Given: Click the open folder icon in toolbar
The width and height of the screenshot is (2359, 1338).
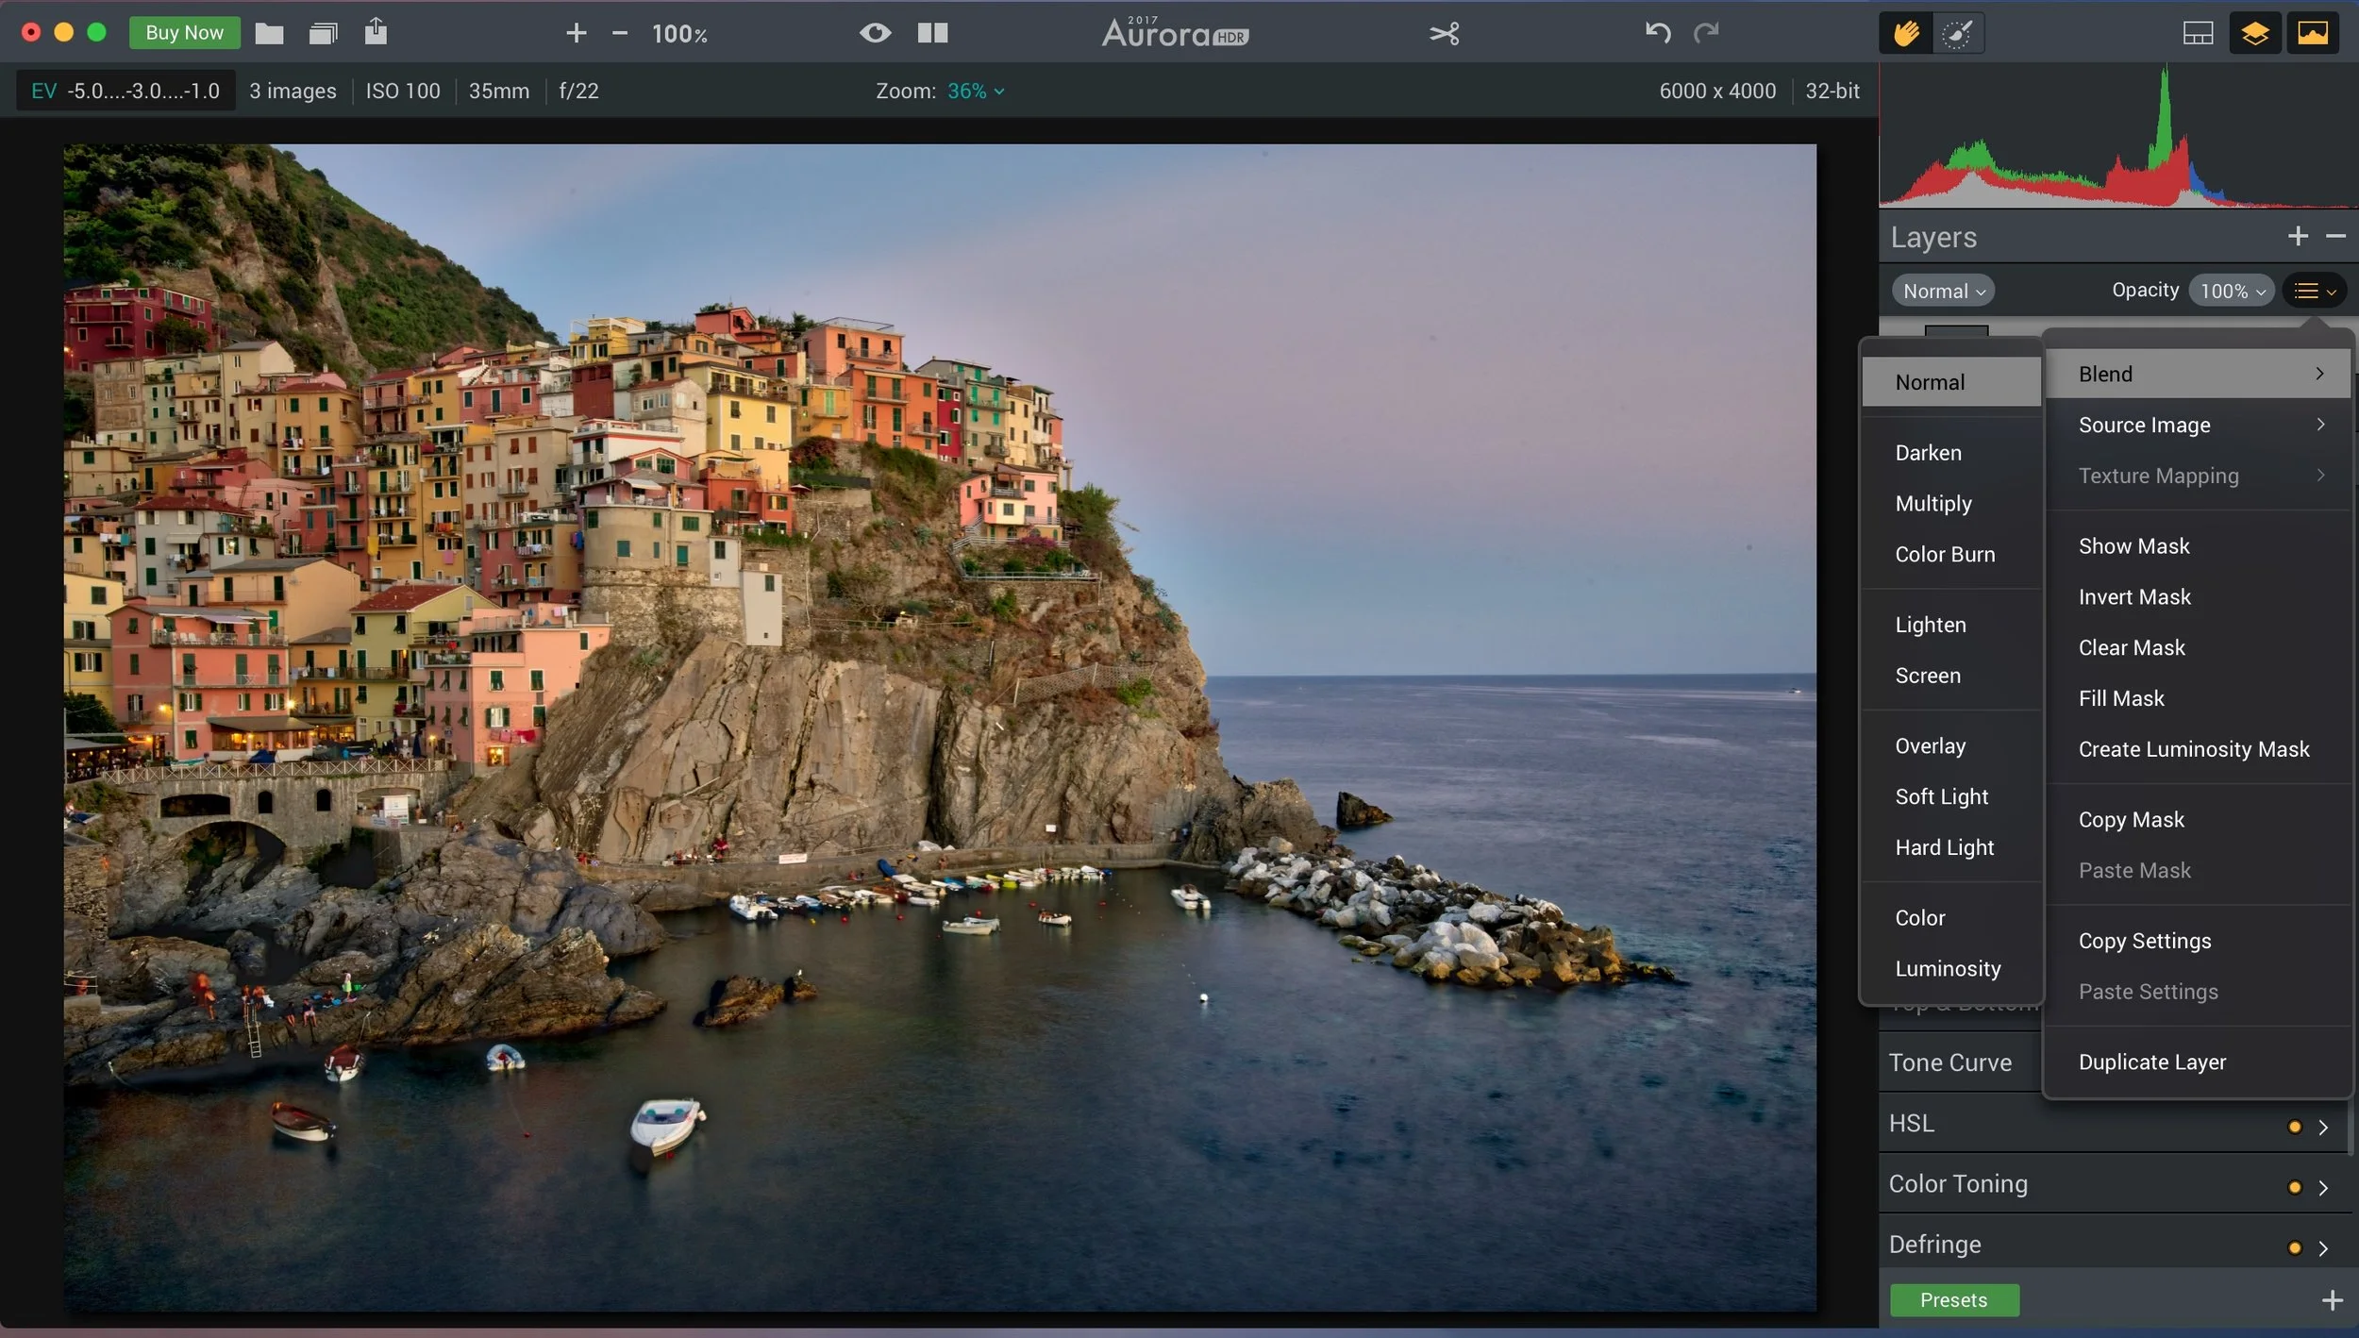Looking at the screenshot, I should coord(269,34).
